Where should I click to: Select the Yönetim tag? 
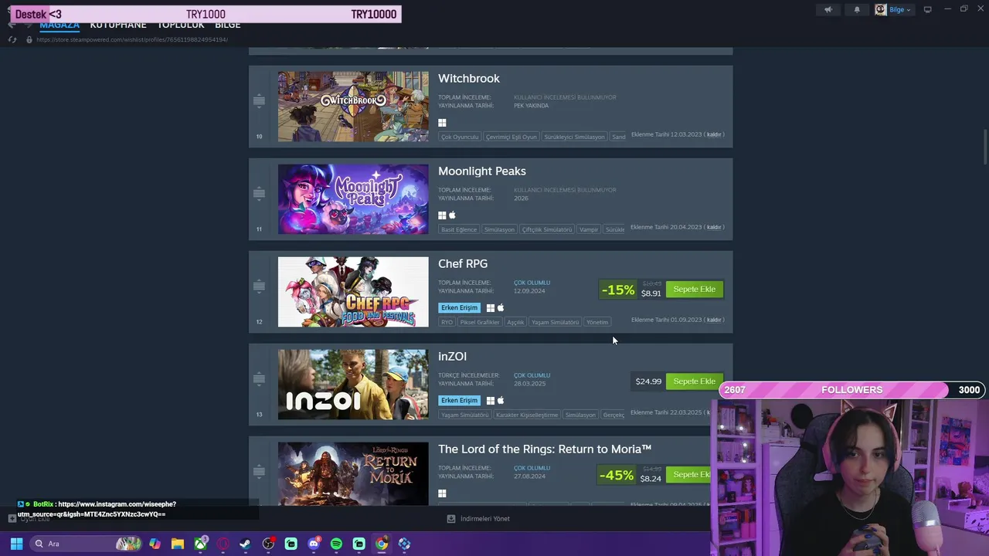point(597,322)
